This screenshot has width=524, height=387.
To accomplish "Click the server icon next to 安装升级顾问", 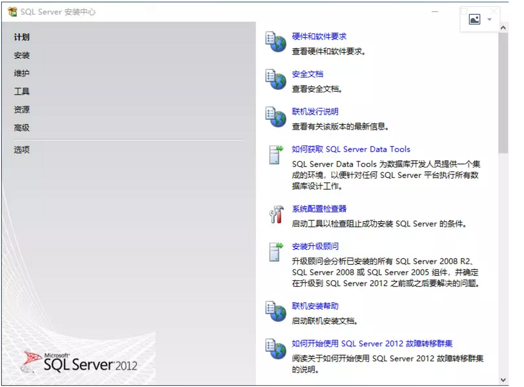I will click(x=276, y=252).
